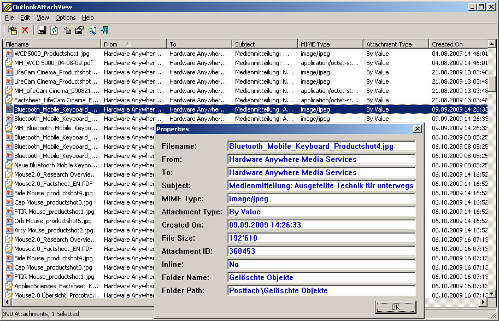Click the horizontal scrollbar right arrow
The height and width of the screenshot is (321, 499).
pyautogui.click(x=484, y=301)
